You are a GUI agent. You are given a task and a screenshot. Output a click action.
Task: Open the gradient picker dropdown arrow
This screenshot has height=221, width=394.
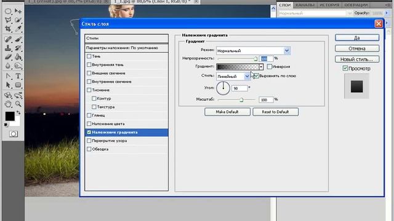[x=261, y=67]
